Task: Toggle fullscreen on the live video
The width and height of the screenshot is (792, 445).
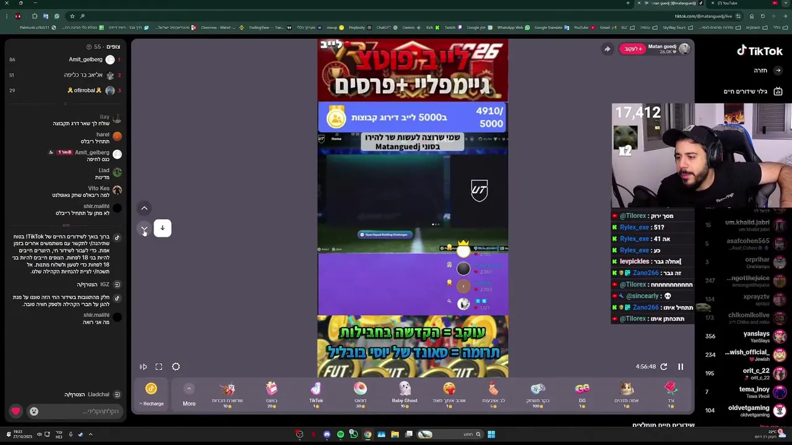Action: (x=159, y=367)
